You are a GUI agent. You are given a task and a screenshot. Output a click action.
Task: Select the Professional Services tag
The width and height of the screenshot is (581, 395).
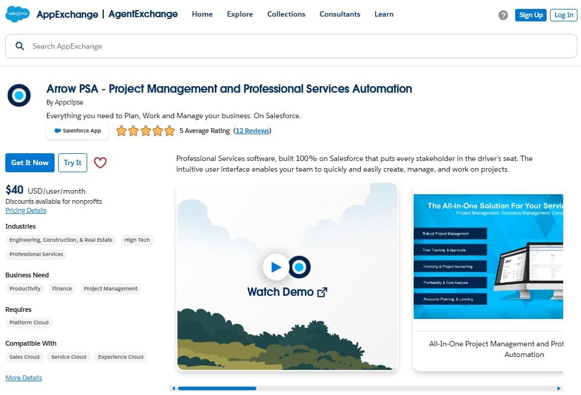coord(36,254)
